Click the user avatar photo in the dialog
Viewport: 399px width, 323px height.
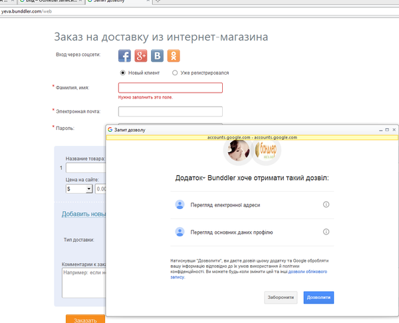pyautogui.click(x=238, y=150)
